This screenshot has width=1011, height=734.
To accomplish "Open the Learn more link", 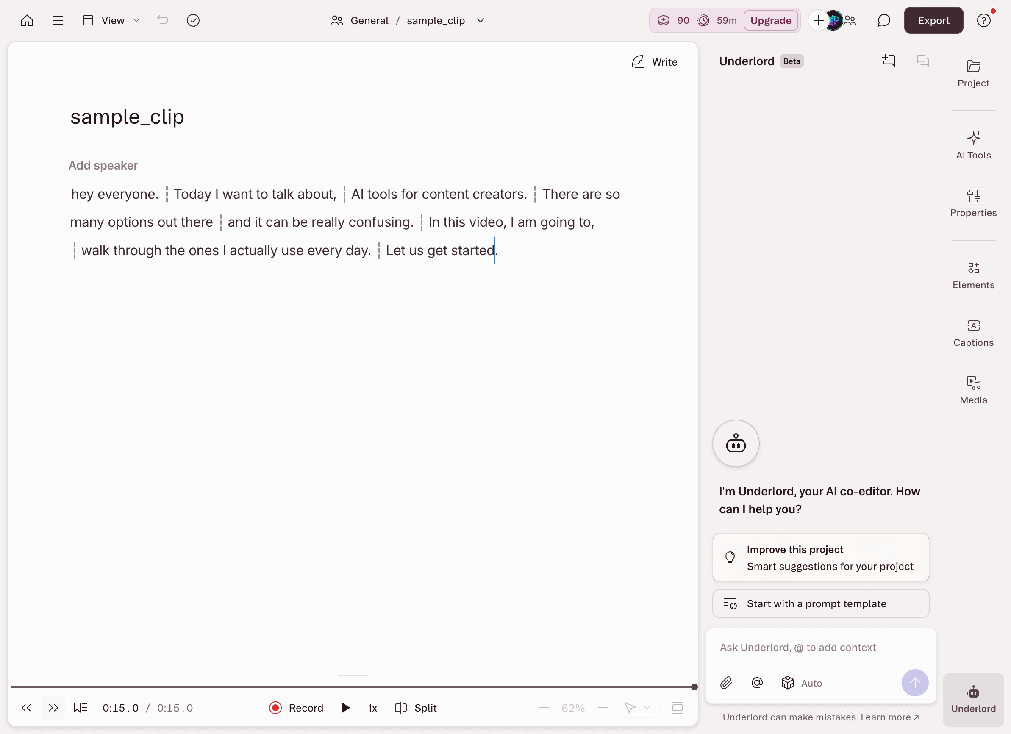I will [x=890, y=717].
